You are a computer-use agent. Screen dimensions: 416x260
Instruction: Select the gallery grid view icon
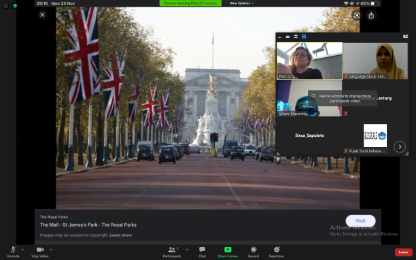click(304, 36)
